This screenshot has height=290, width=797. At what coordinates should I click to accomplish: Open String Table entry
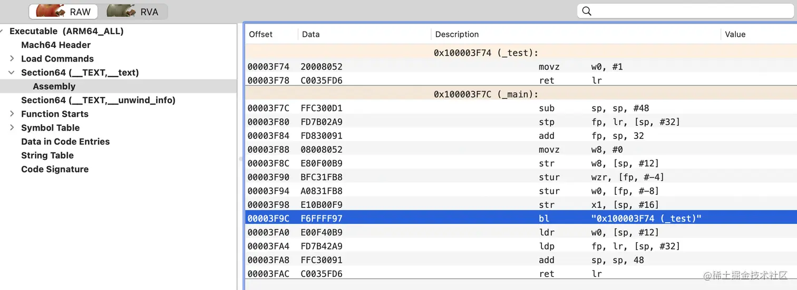pos(47,155)
